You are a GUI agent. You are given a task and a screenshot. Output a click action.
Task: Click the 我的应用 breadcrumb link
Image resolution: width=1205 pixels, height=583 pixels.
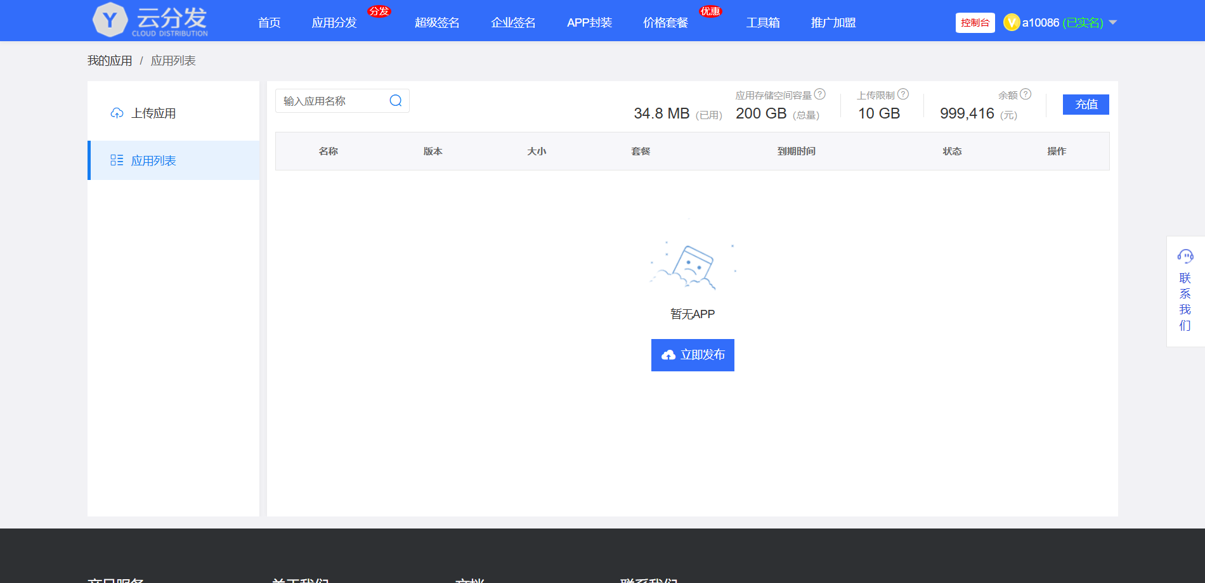pyautogui.click(x=110, y=61)
